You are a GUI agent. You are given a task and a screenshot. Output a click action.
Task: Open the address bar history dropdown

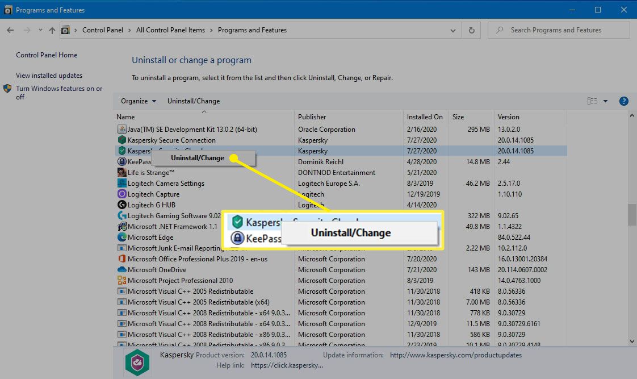coord(452,30)
